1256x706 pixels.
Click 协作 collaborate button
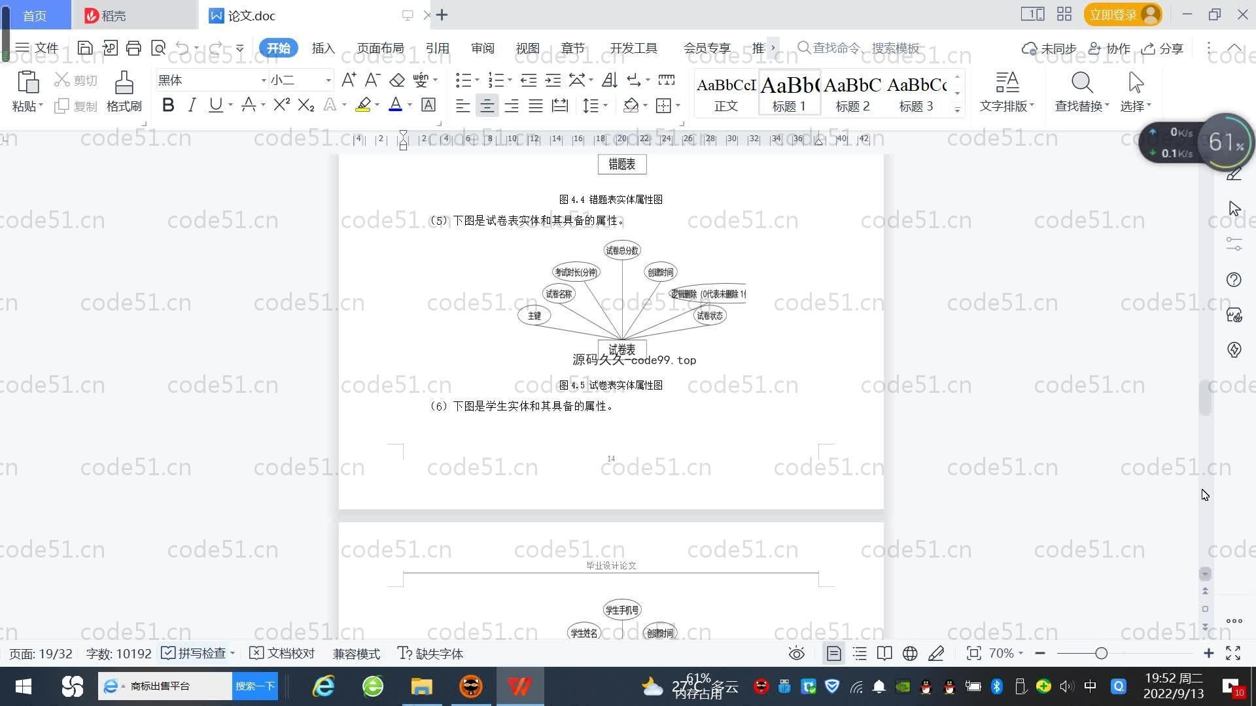pos(1109,48)
